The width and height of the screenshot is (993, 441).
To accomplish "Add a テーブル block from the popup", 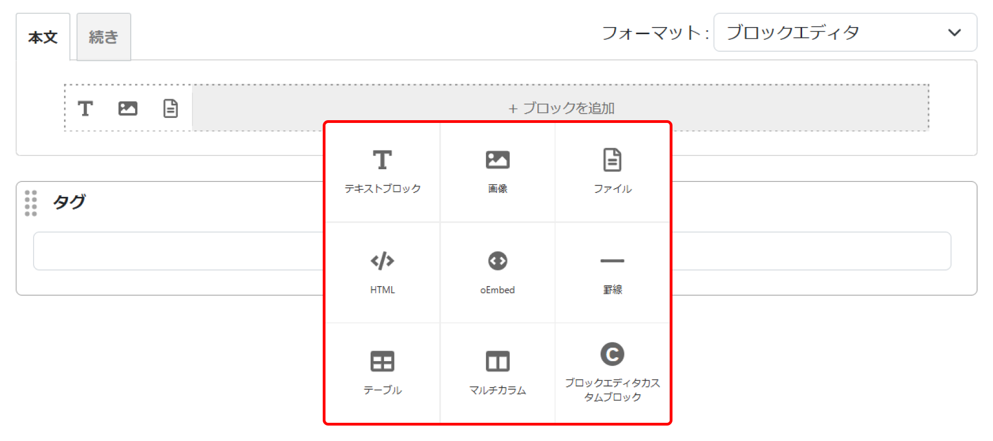I will (x=382, y=373).
